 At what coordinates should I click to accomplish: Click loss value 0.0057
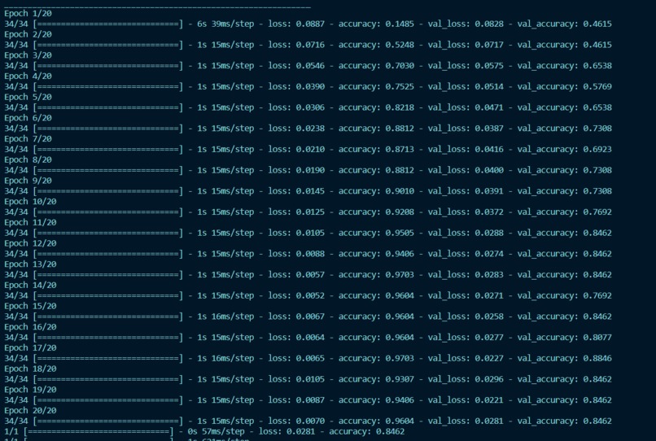coord(310,275)
